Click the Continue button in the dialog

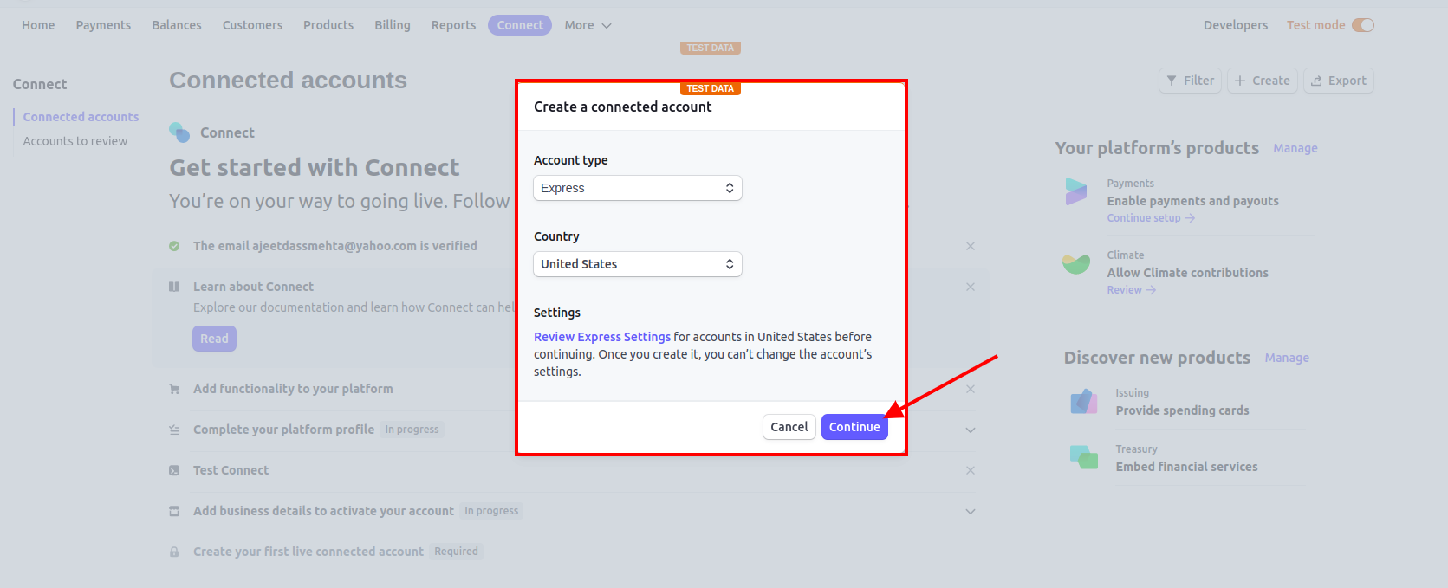pyautogui.click(x=854, y=427)
